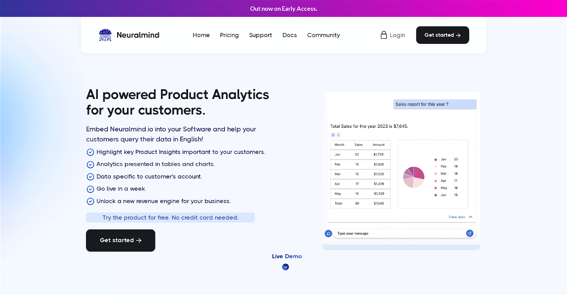Click the Neuralmind brain logo icon
The image size is (567, 295).
(x=105, y=35)
